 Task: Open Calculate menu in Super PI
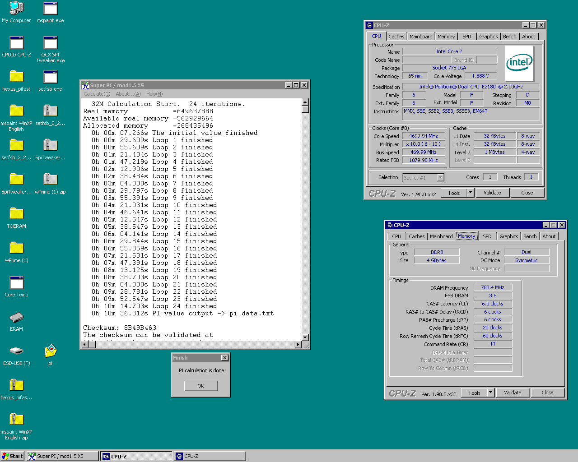pos(97,94)
